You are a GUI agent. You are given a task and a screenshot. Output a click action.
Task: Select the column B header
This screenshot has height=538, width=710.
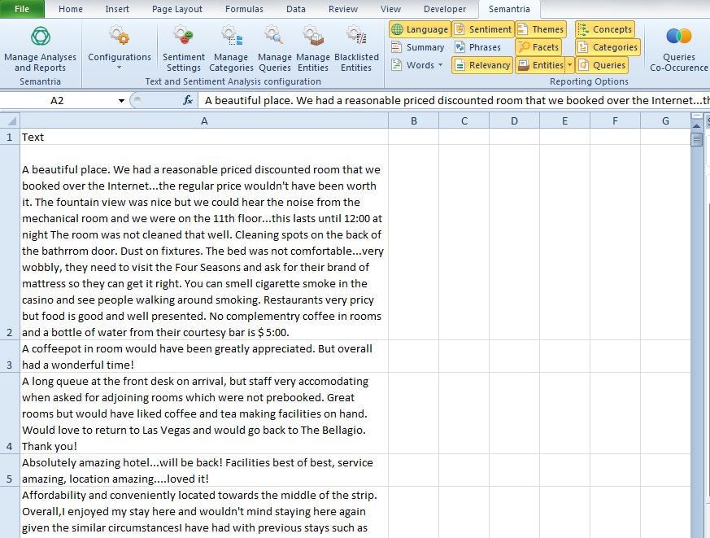point(413,120)
